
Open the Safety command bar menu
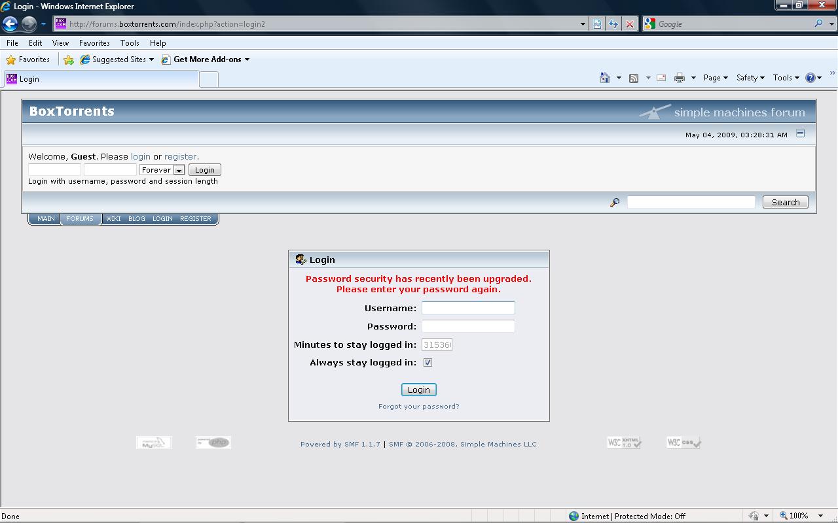click(750, 78)
